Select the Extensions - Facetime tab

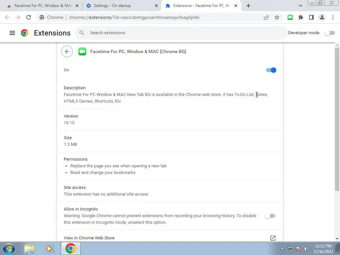click(201, 6)
